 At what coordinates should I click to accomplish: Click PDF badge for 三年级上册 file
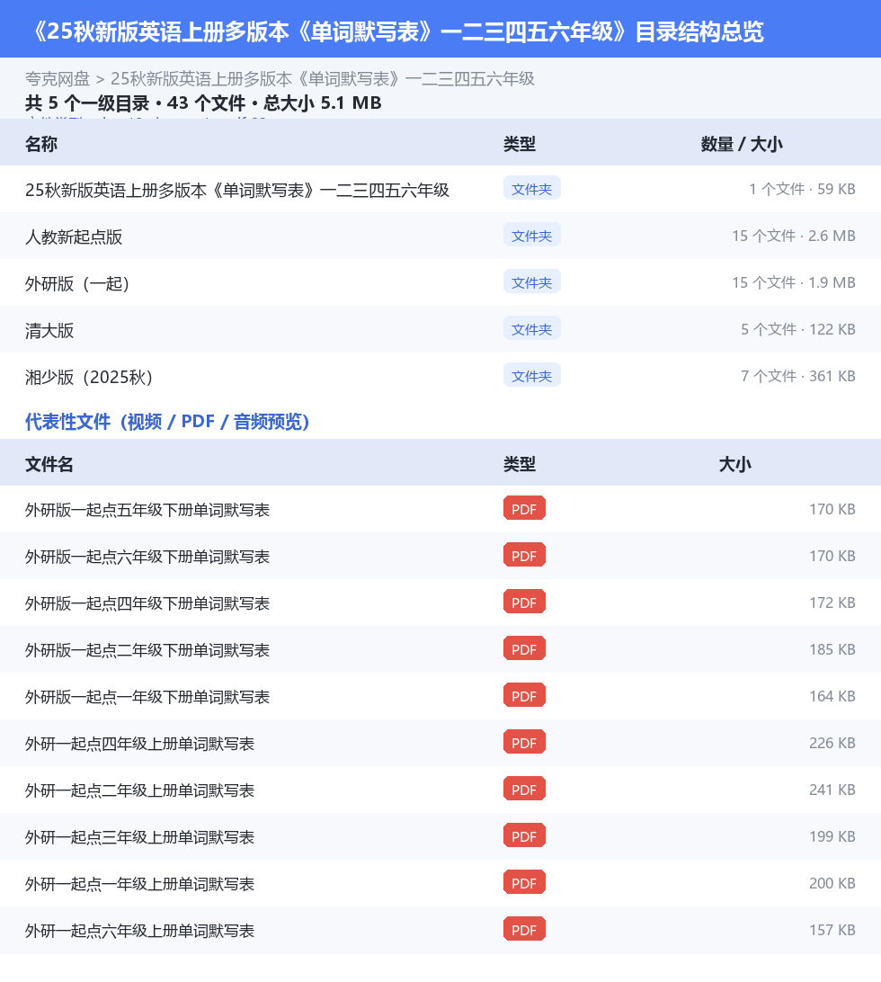pyautogui.click(x=524, y=836)
